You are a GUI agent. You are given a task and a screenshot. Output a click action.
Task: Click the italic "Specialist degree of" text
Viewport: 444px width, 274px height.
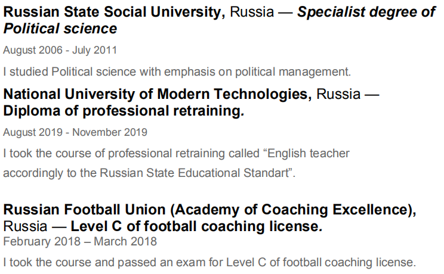coord(366,13)
